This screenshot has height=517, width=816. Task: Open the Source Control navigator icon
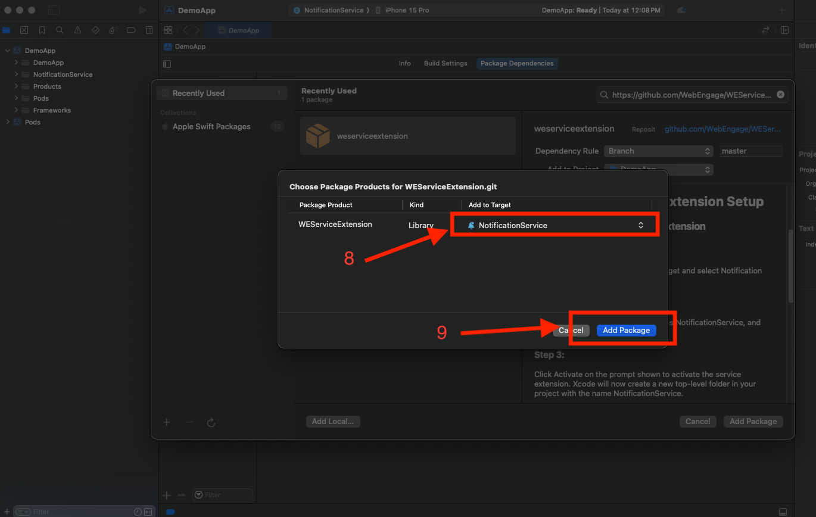pyautogui.click(x=24, y=30)
